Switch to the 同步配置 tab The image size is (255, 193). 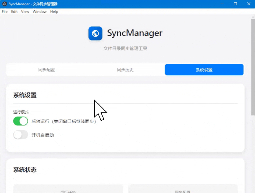point(46,70)
